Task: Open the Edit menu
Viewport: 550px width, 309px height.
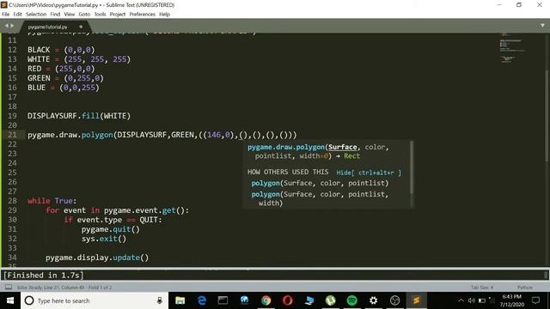Action: click(x=17, y=15)
